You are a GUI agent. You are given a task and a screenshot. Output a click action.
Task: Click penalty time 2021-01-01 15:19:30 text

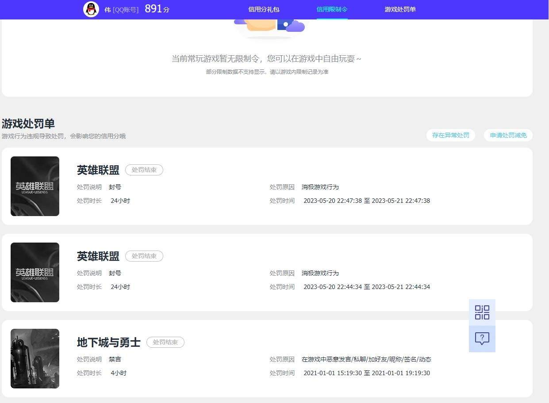[367, 373]
